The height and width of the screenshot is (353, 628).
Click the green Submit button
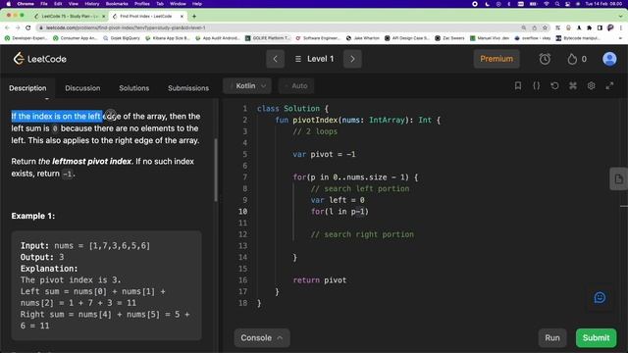(596, 337)
